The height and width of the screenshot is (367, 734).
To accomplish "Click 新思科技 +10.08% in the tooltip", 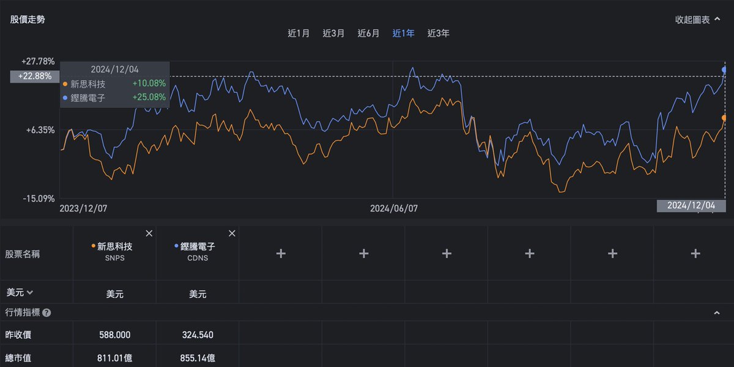I will pyautogui.click(x=114, y=84).
